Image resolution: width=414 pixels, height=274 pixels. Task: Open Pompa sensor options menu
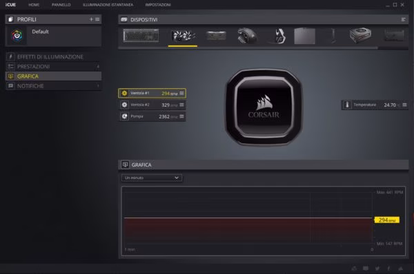[181, 116]
